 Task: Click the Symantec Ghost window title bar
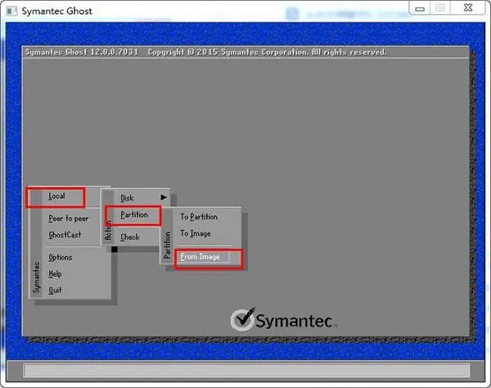[x=205, y=9]
